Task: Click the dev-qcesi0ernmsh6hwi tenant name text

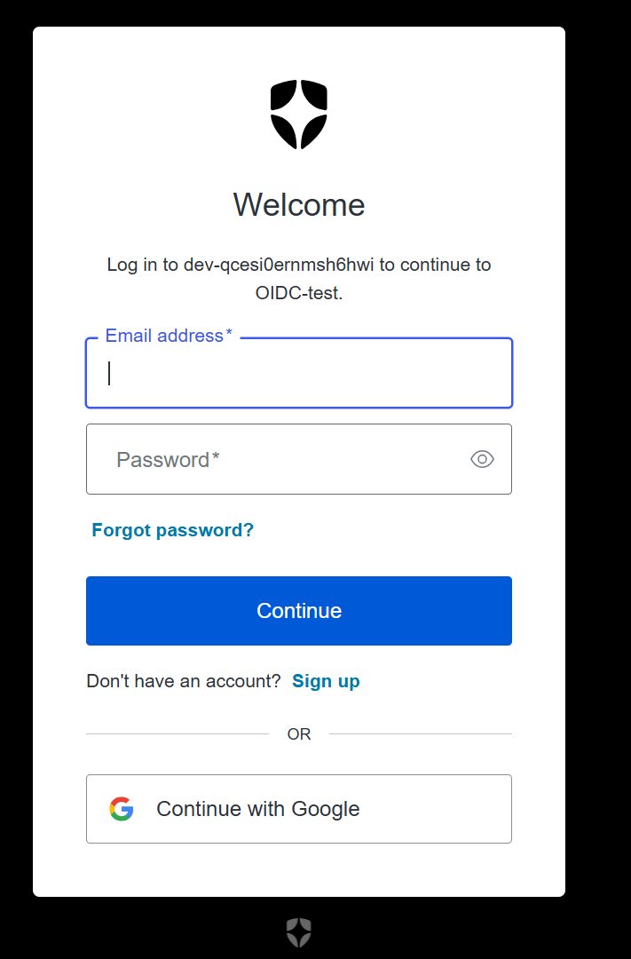Action: tap(279, 265)
